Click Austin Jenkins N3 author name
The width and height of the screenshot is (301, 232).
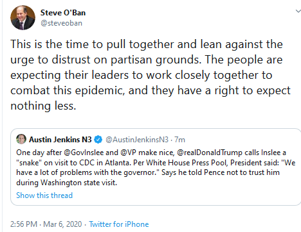(x=60, y=140)
